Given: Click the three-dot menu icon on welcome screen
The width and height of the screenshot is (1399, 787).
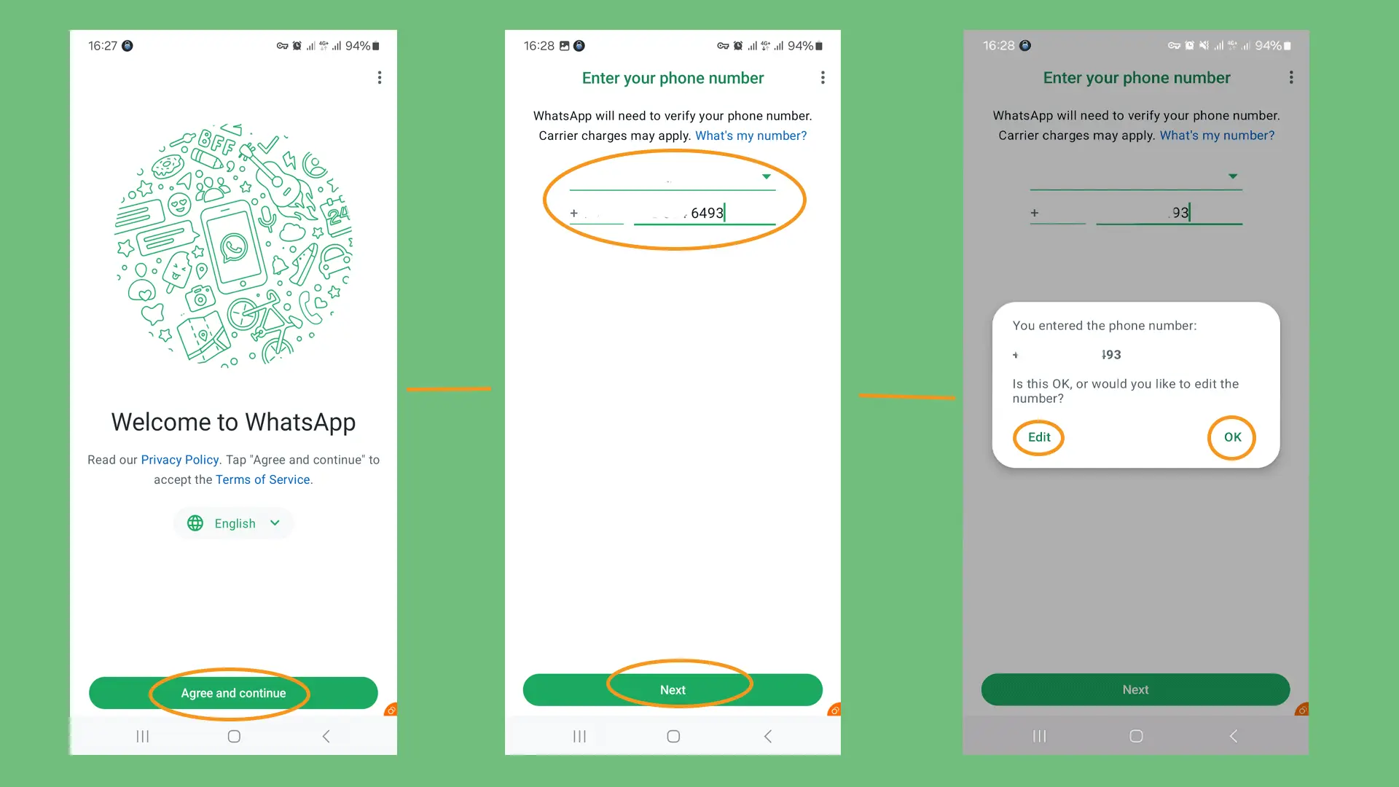Looking at the screenshot, I should tap(380, 78).
